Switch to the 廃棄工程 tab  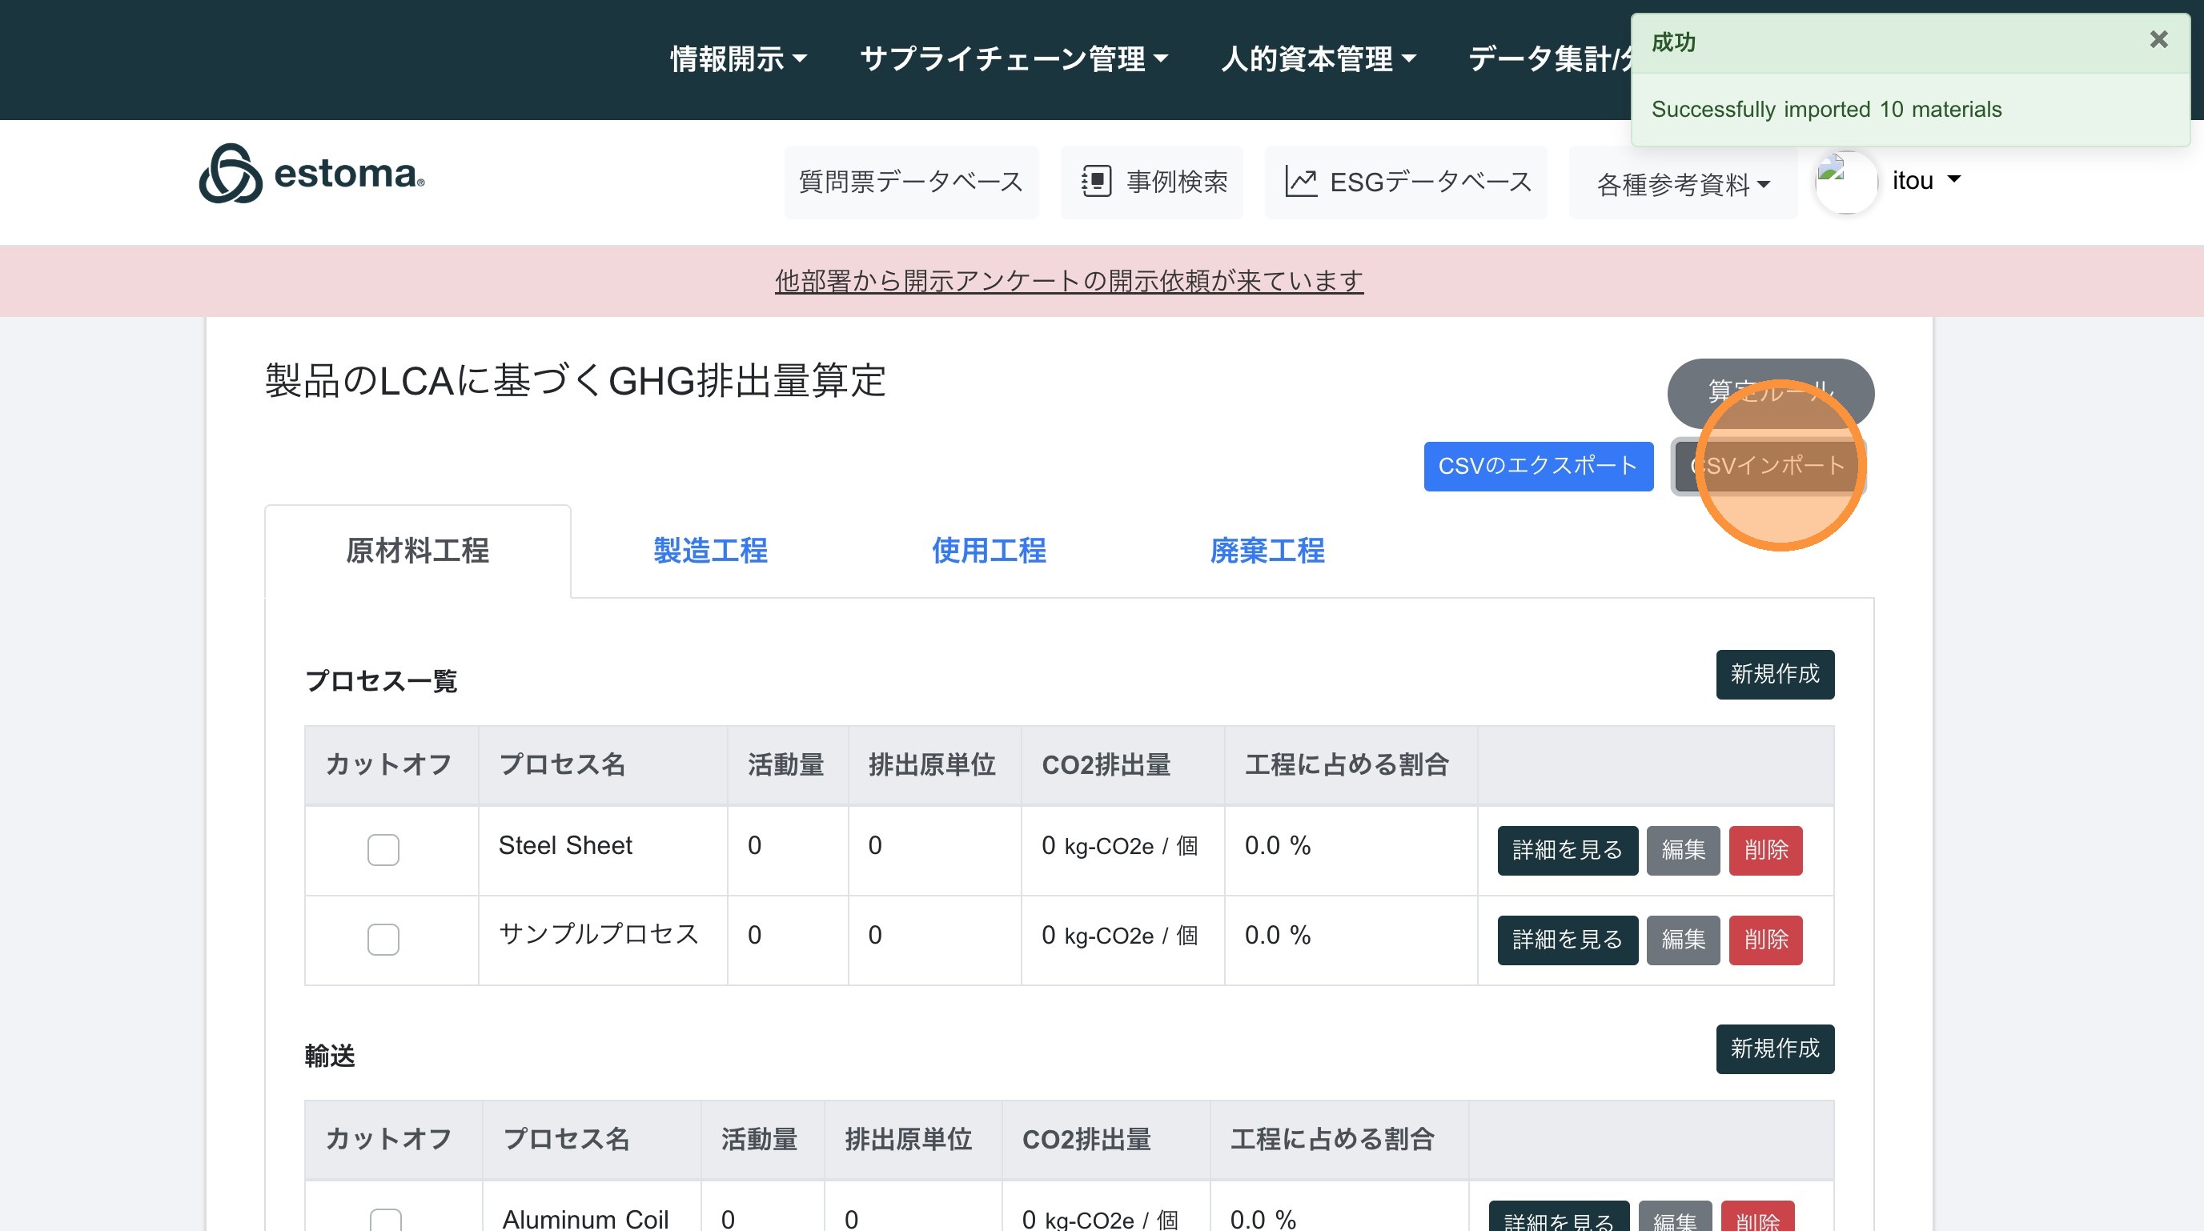pos(1267,551)
